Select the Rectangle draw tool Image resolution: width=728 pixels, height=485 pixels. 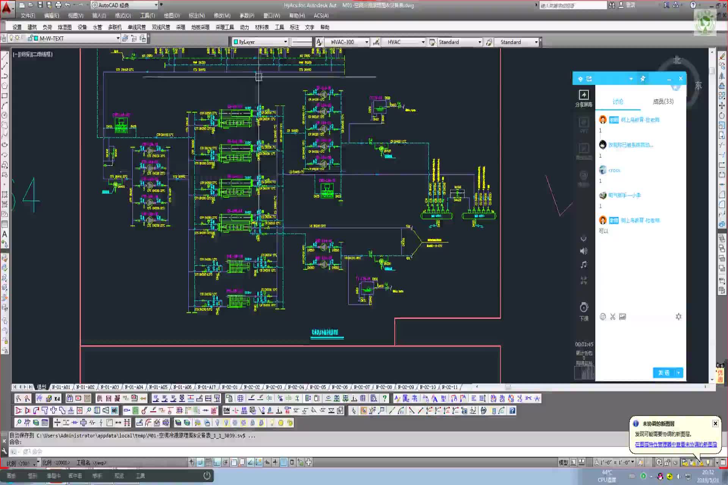coord(5,96)
